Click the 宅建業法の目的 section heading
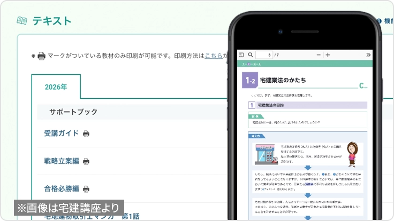This screenshot has height=221, width=394. [x=271, y=105]
